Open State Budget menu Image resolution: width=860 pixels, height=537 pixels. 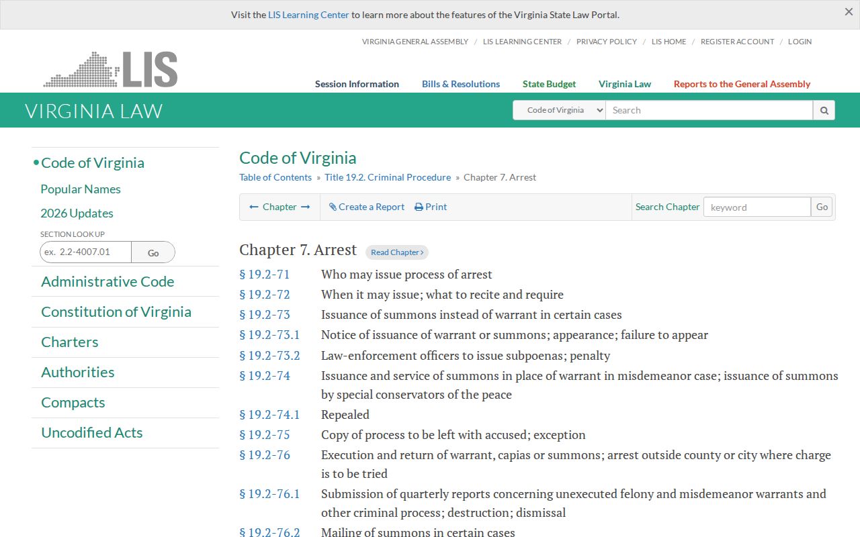pos(549,84)
